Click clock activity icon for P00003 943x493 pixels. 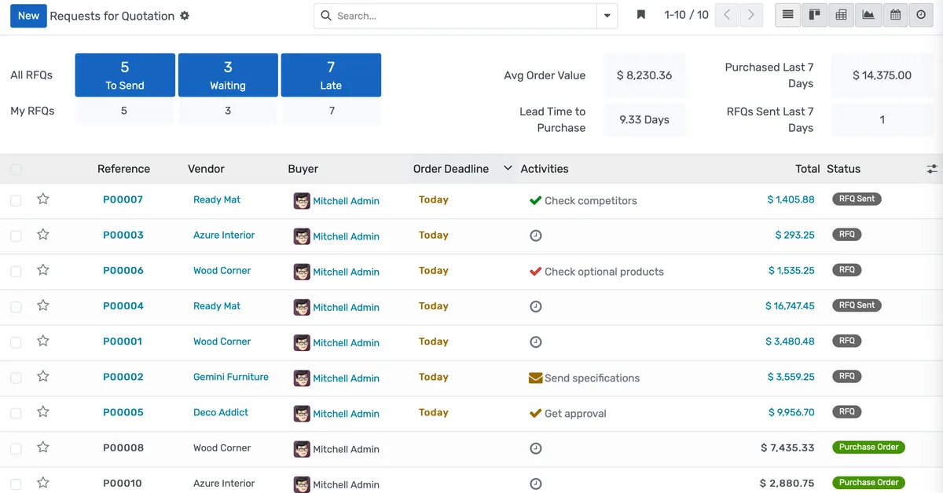pos(536,236)
